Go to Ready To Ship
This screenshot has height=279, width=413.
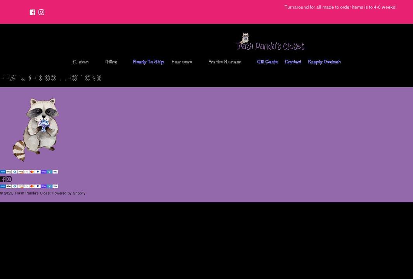tap(148, 62)
